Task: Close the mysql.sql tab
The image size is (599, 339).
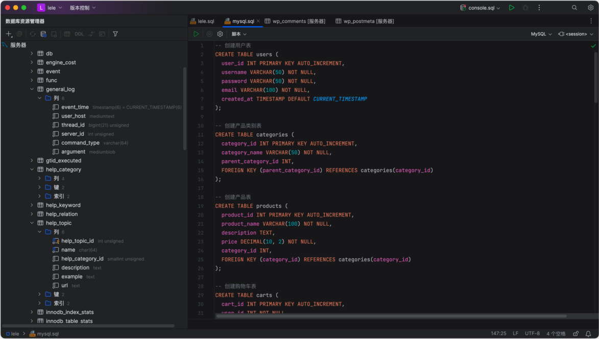Action: (258, 21)
